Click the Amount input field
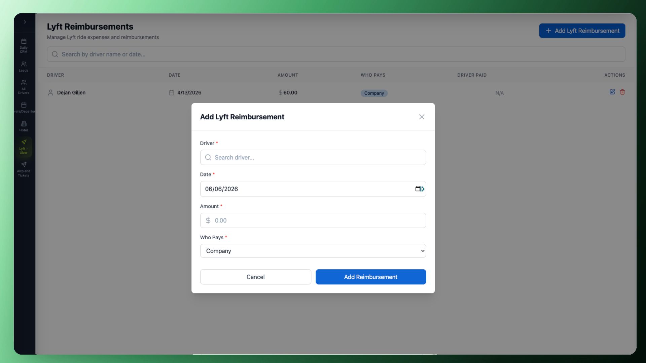The width and height of the screenshot is (646, 363). [x=313, y=220]
